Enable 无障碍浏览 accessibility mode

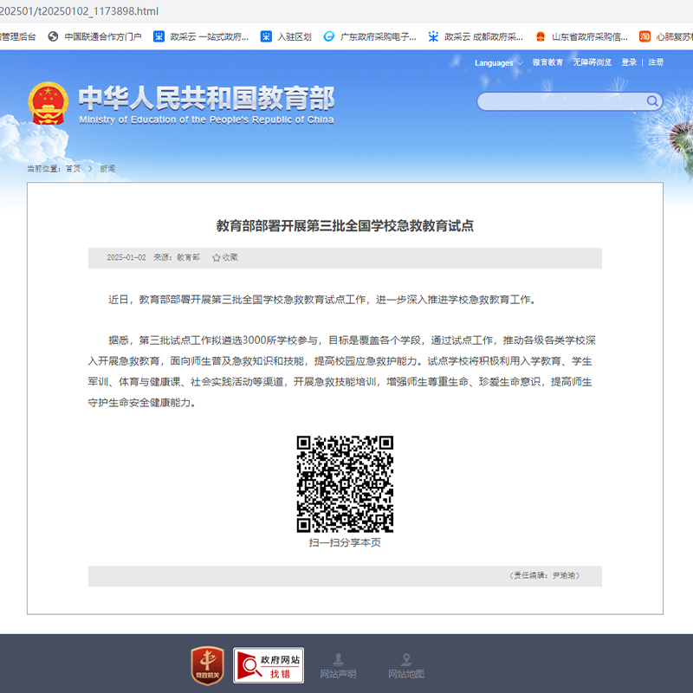click(592, 62)
